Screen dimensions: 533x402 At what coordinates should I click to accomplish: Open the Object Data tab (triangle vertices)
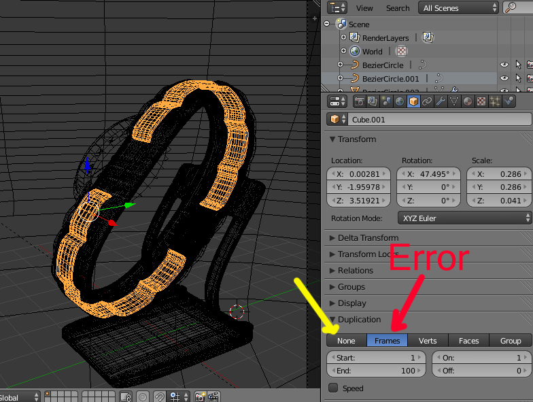coord(454,101)
